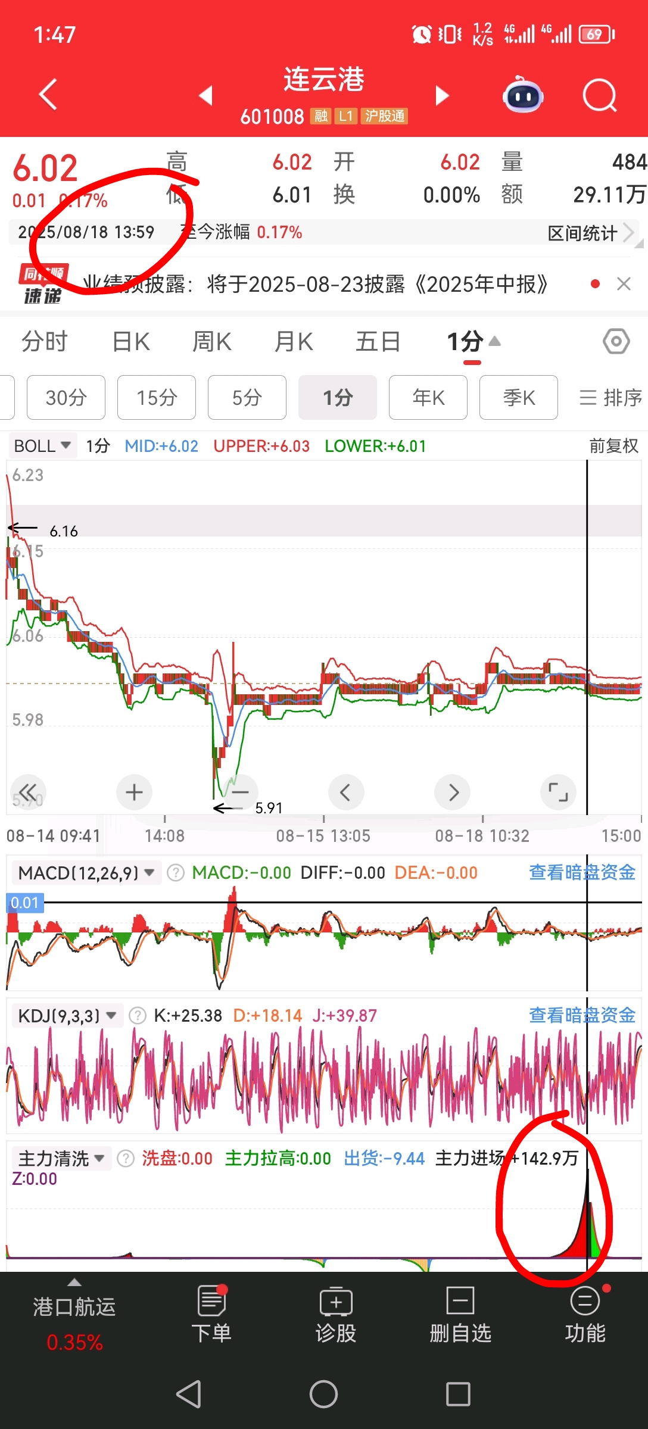Open MACD(12,26,9) indicator dropdown
Viewport: 648px width, 1429px height.
86,873
